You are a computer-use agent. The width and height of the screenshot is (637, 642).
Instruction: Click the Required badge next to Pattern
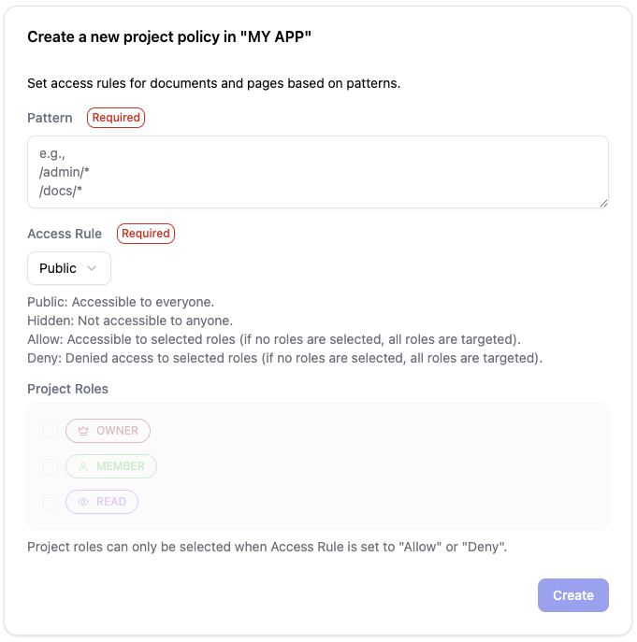[116, 118]
